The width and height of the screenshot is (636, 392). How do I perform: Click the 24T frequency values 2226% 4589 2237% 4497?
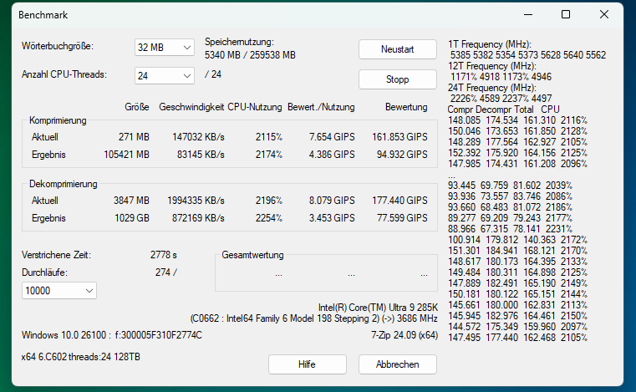[501, 98]
